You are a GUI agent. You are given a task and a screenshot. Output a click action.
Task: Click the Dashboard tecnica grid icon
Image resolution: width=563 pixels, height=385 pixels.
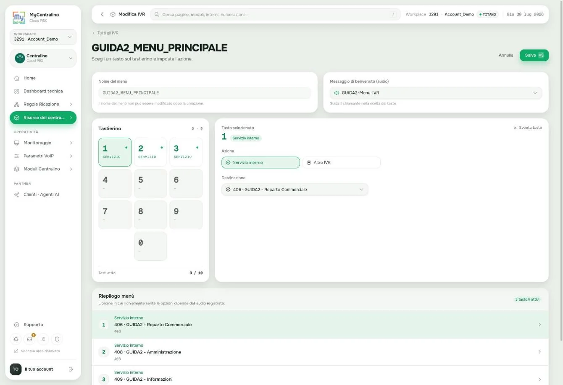17,91
